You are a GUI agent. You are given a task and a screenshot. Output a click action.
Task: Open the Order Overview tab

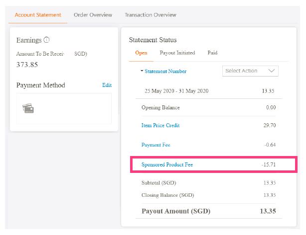[93, 15]
